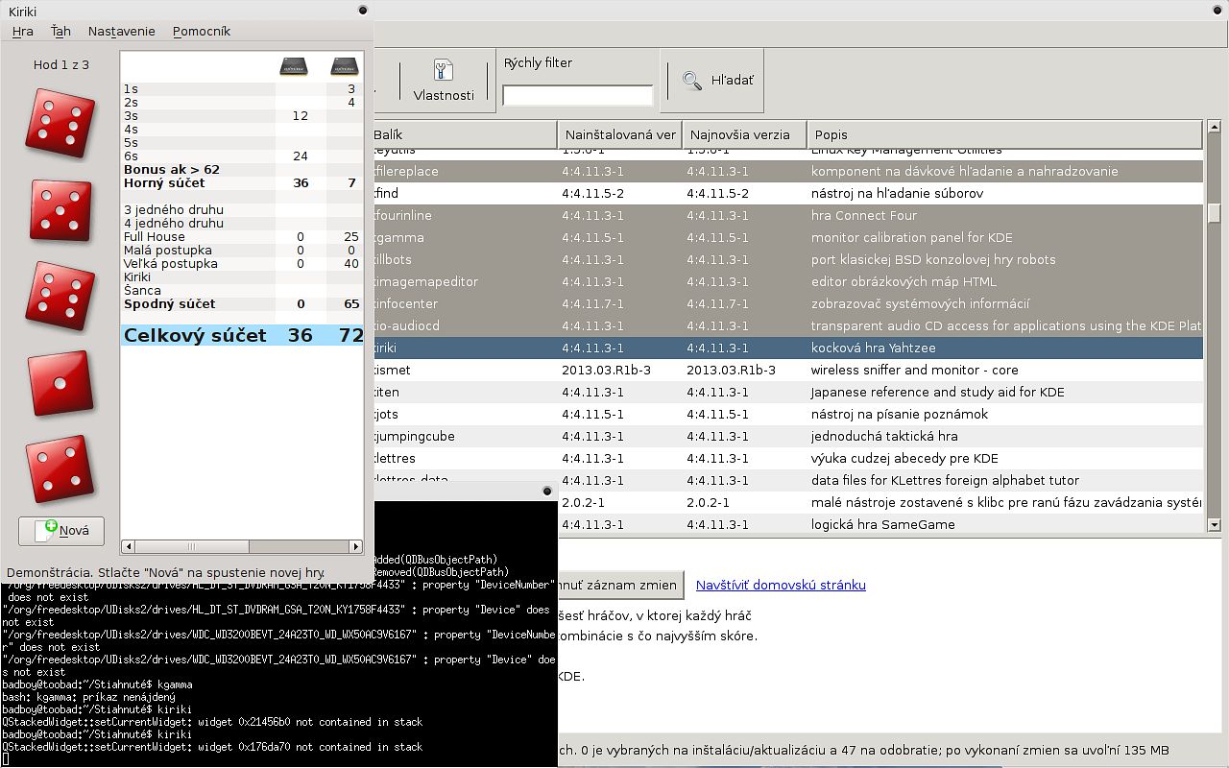The width and height of the screenshot is (1229, 768).
Task: Start a new game with Nová button
Action: pos(61,531)
